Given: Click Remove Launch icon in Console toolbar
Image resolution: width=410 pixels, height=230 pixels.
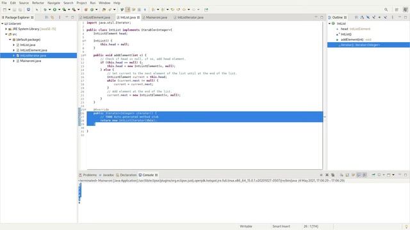Looking at the screenshot, I should tap(327, 175).
